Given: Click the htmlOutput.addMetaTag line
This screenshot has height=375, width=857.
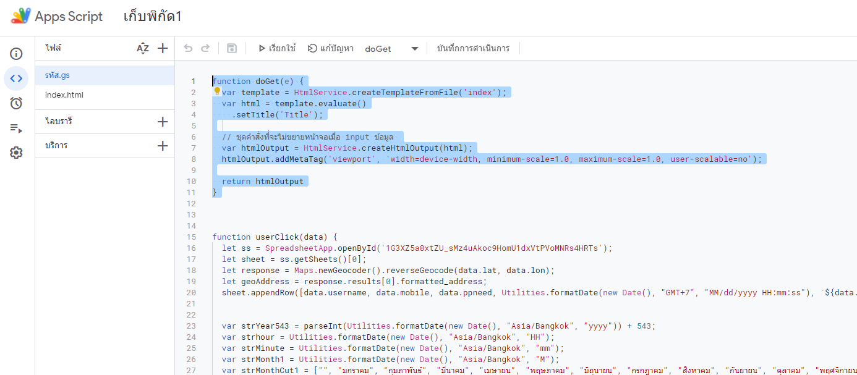Looking at the screenshot, I should pos(492,159).
